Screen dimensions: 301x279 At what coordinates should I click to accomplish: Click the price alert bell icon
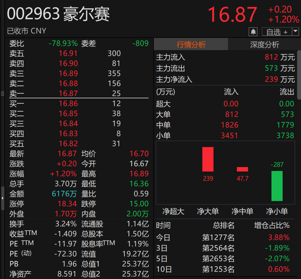[x=253, y=32]
